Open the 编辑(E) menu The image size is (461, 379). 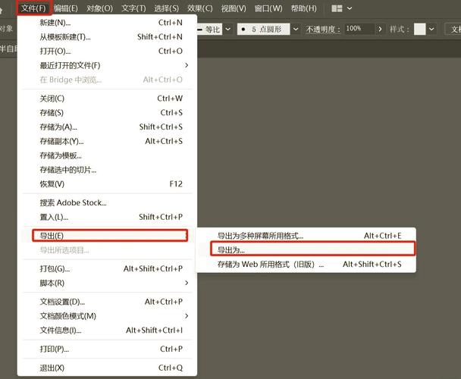[65, 8]
